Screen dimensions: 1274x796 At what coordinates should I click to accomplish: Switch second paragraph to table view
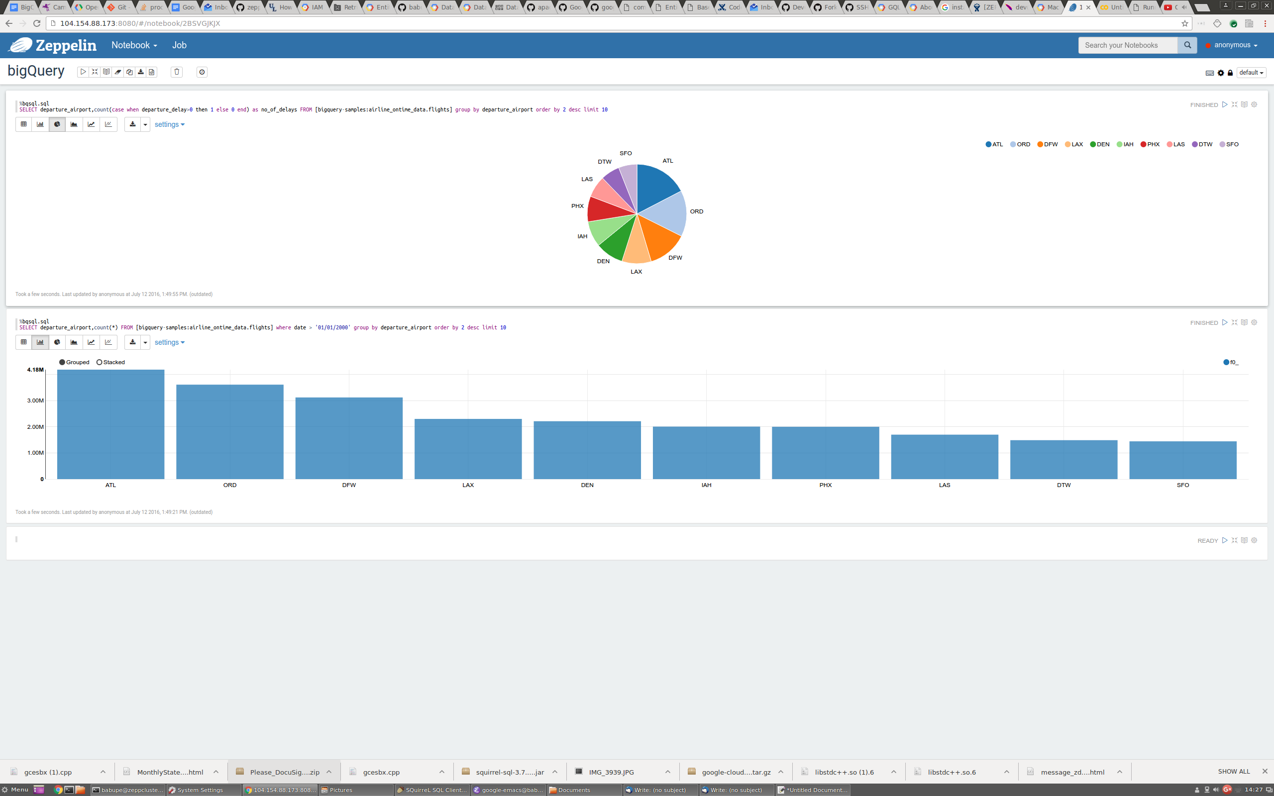[24, 342]
